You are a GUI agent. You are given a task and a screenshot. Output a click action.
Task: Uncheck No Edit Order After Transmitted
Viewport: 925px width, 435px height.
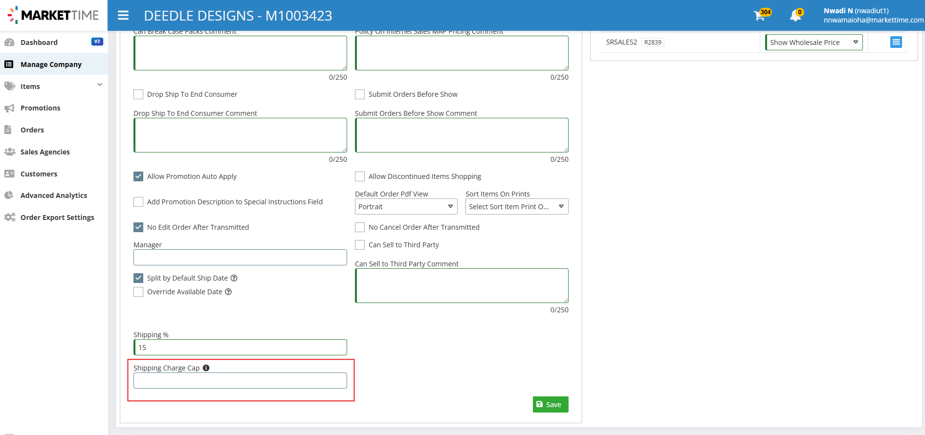(138, 227)
